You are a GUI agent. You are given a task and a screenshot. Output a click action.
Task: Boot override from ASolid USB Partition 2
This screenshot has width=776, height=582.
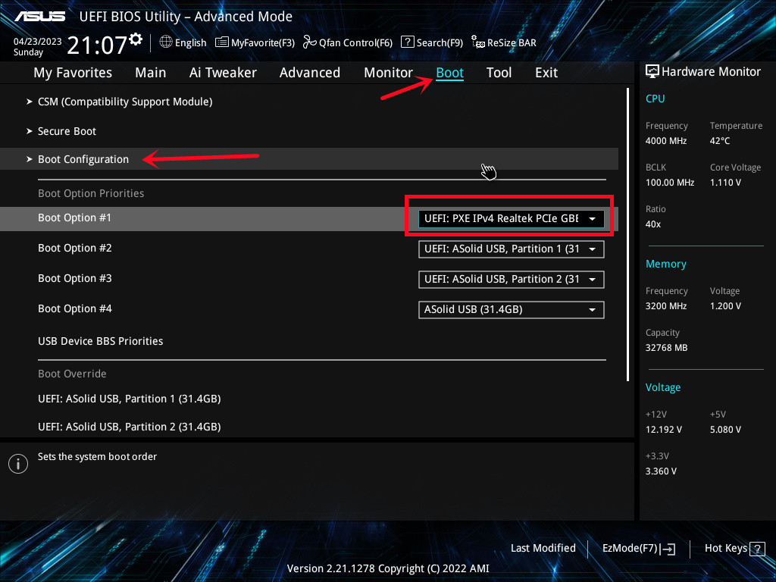(x=129, y=427)
